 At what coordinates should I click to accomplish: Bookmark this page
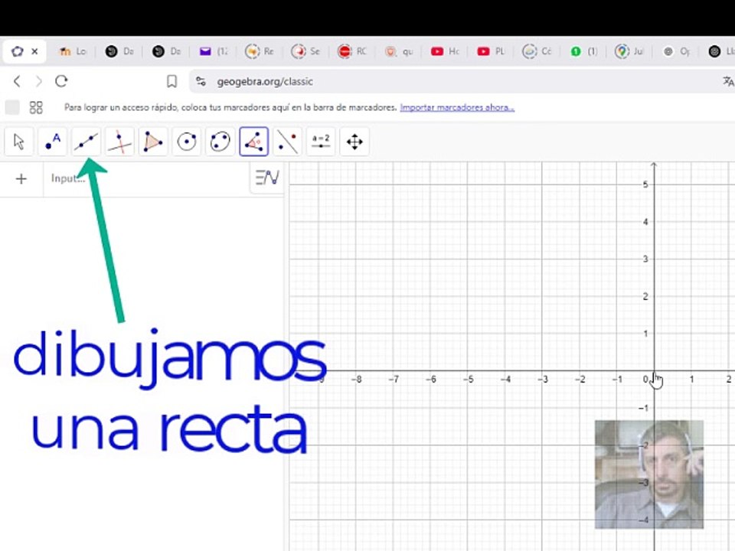[x=172, y=82]
